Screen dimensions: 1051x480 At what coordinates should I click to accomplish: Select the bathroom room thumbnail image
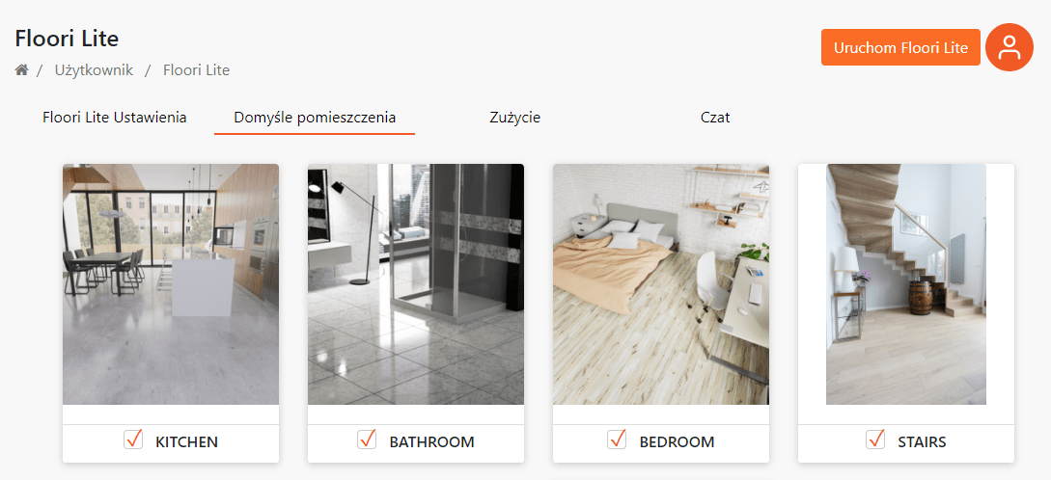pos(416,284)
